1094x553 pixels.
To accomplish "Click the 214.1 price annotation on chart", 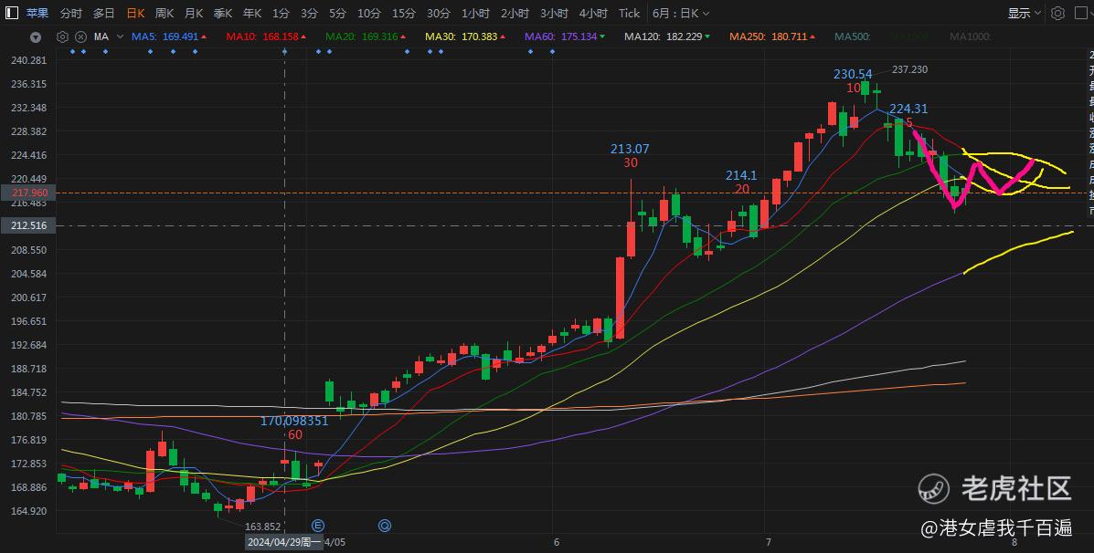I will 741,175.
